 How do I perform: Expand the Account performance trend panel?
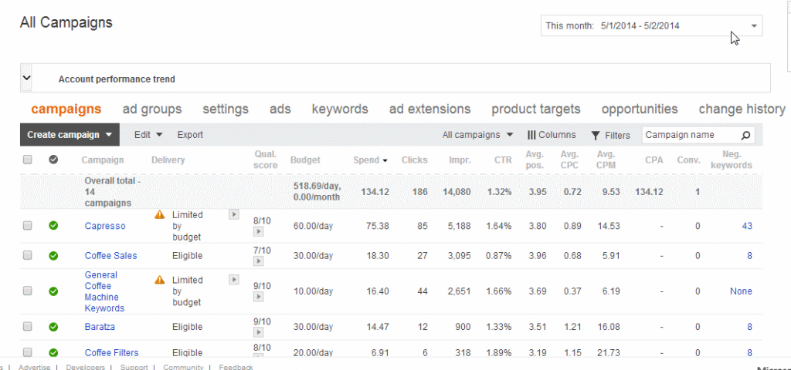[27, 78]
